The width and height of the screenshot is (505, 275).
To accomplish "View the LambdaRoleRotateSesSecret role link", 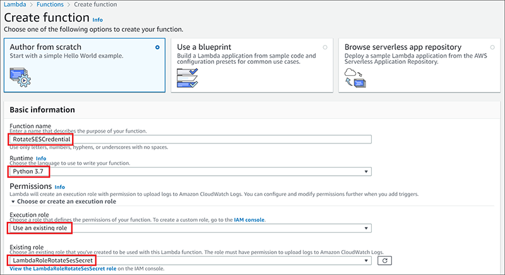I will pos(62,269).
